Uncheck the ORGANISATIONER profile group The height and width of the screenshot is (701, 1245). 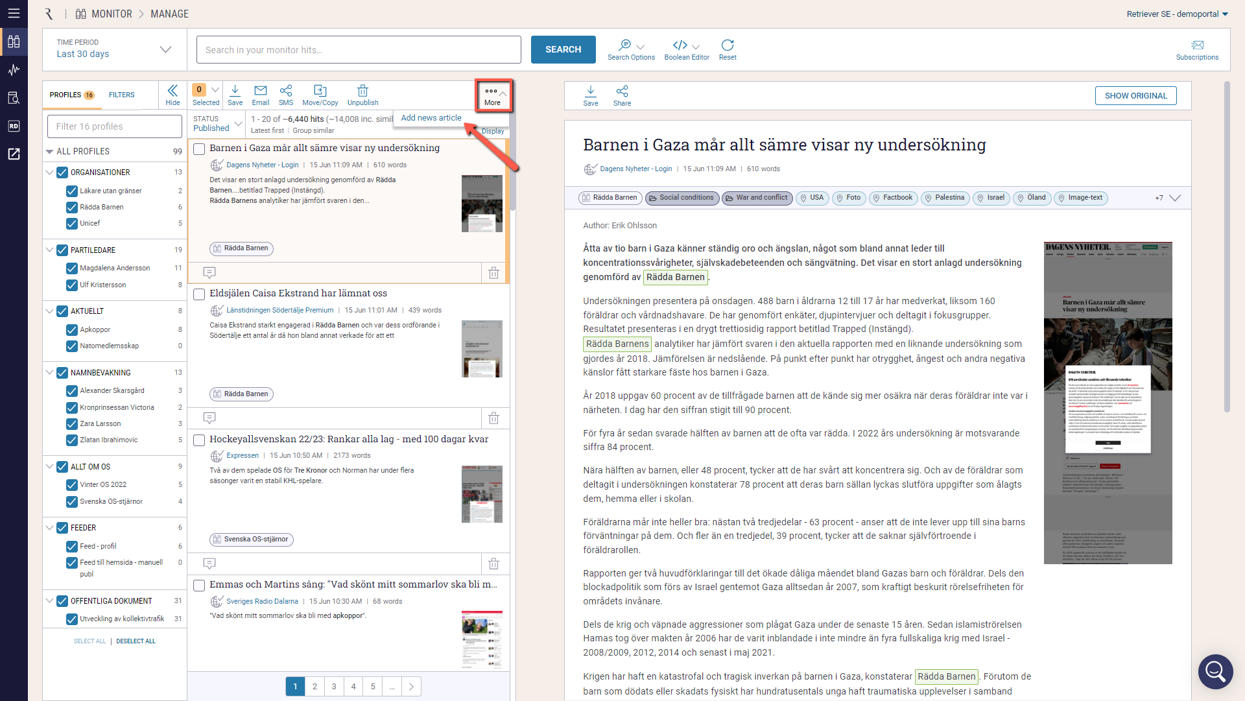(x=62, y=172)
